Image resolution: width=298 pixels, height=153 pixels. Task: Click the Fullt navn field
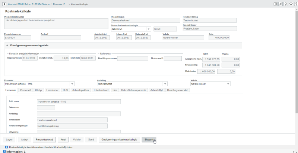[x=79, y=102]
